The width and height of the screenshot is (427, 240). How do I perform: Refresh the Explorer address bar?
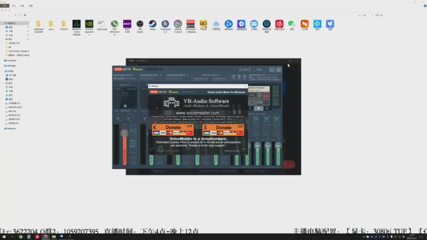[x=365, y=15]
